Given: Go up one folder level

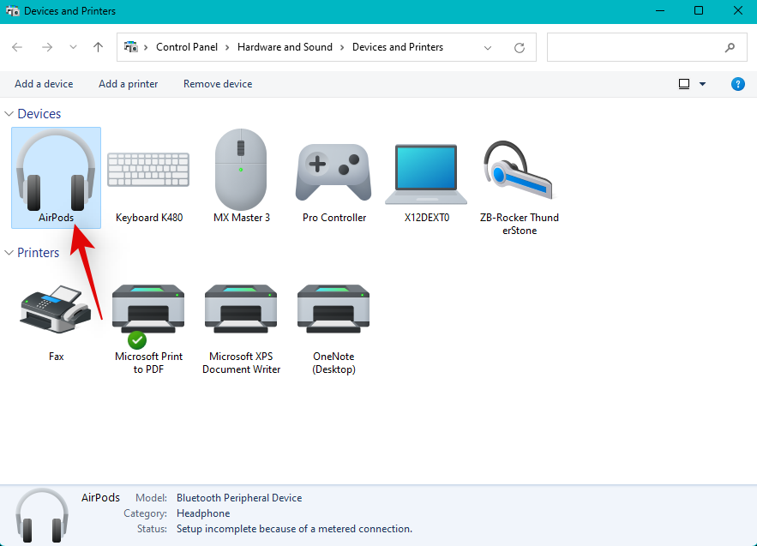Looking at the screenshot, I should [98, 47].
